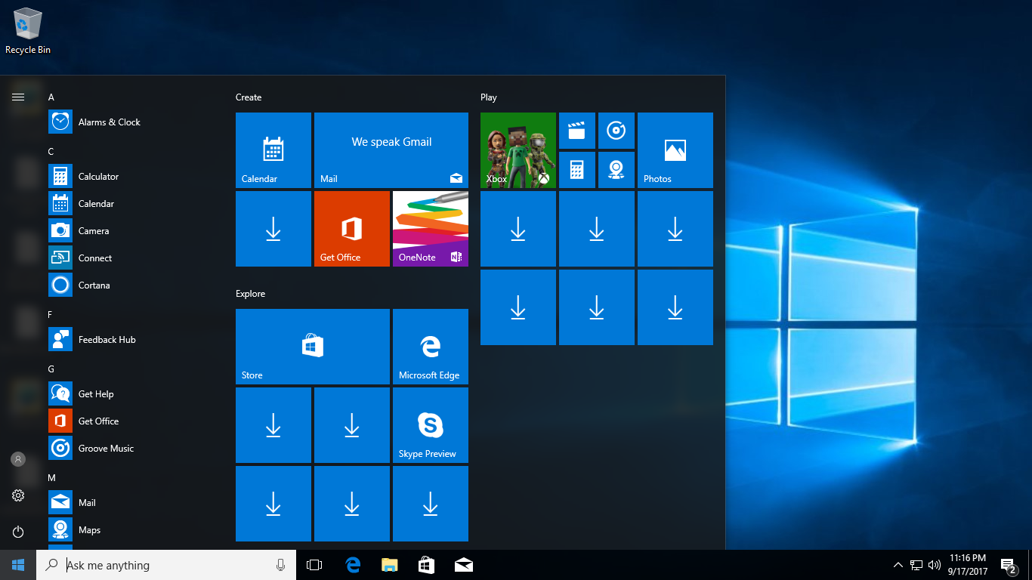Image resolution: width=1032 pixels, height=580 pixels.
Task: Click the downloading tile below Photos
Action: click(675, 229)
